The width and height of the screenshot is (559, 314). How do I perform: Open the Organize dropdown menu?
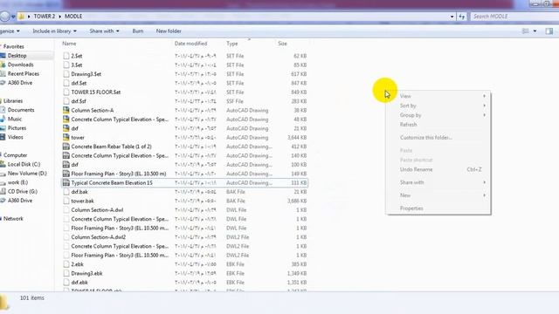[x=10, y=31]
